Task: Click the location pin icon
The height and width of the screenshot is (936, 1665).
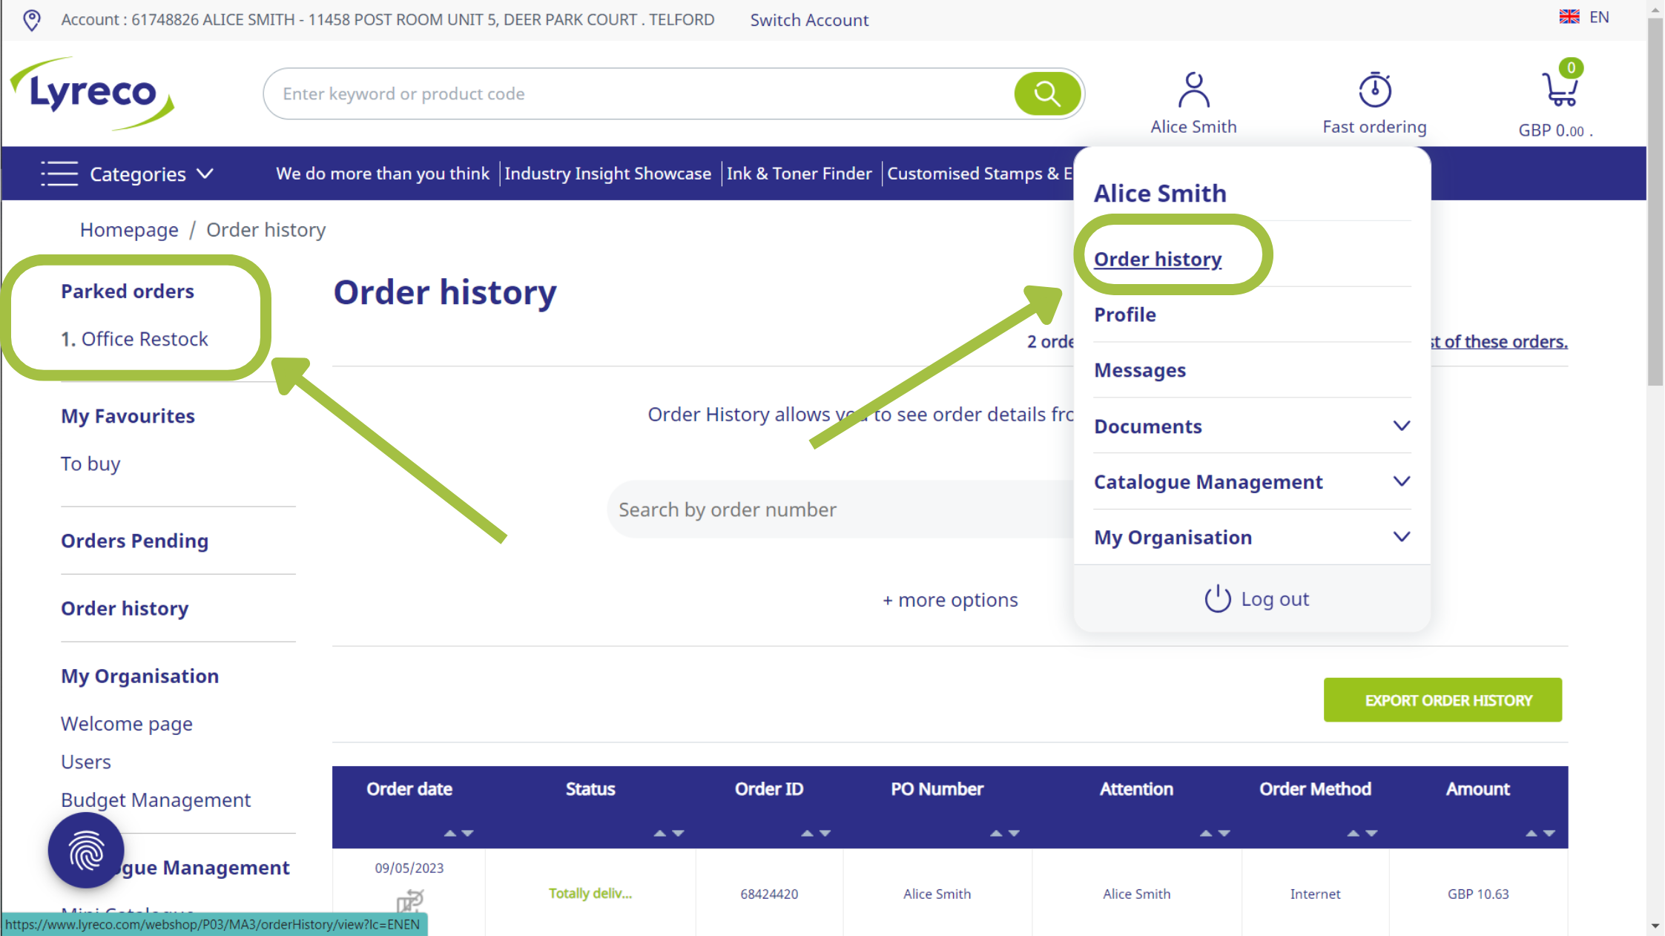Action: 32,20
